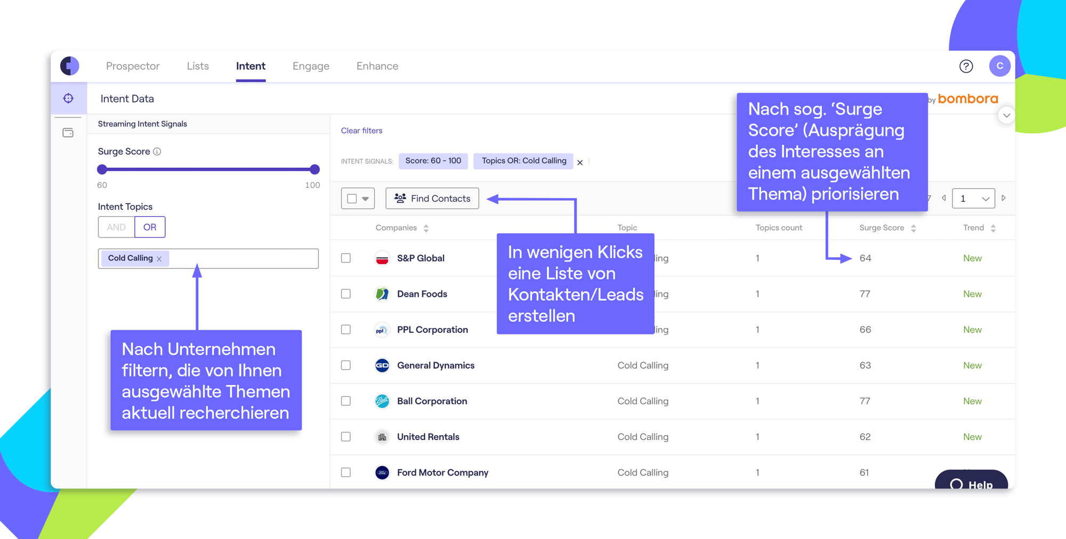Viewport: 1066px width, 539px height.
Task: Check the Ford Motor Company checkbox
Action: (x=346, y=472)
